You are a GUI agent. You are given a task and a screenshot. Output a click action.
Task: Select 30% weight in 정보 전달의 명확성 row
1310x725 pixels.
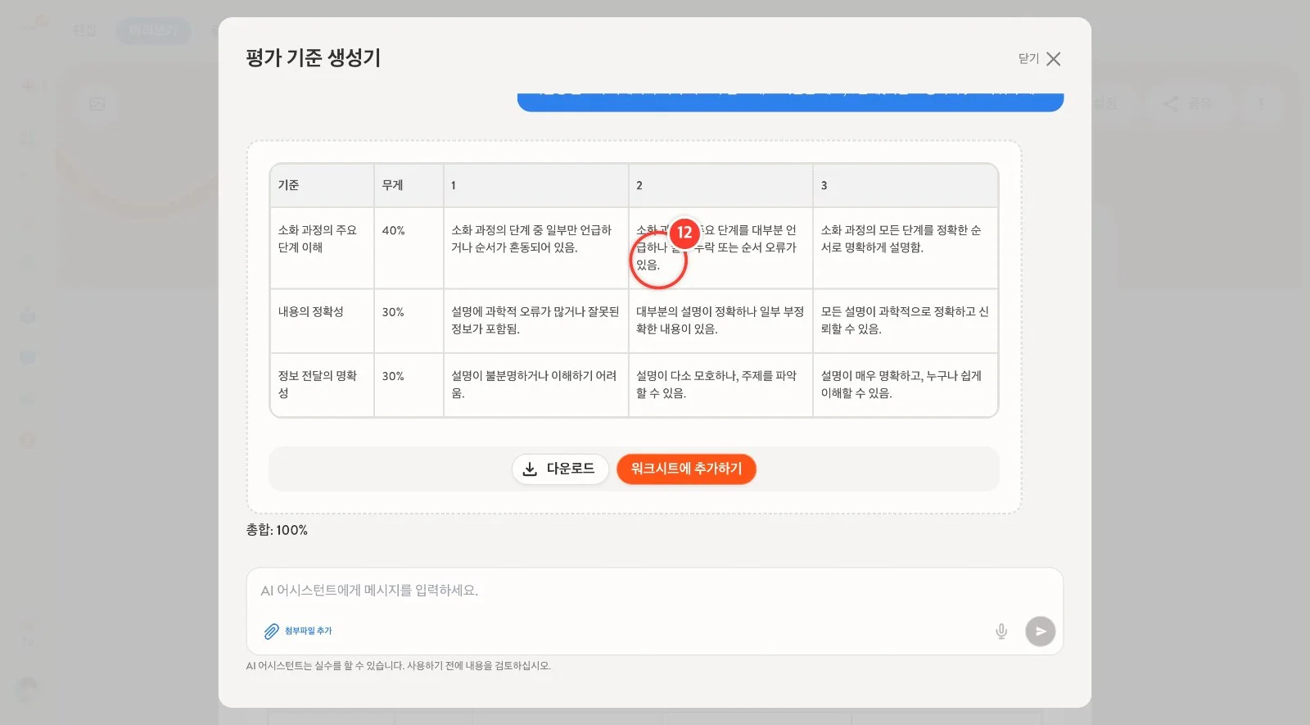tap(409, 384)
